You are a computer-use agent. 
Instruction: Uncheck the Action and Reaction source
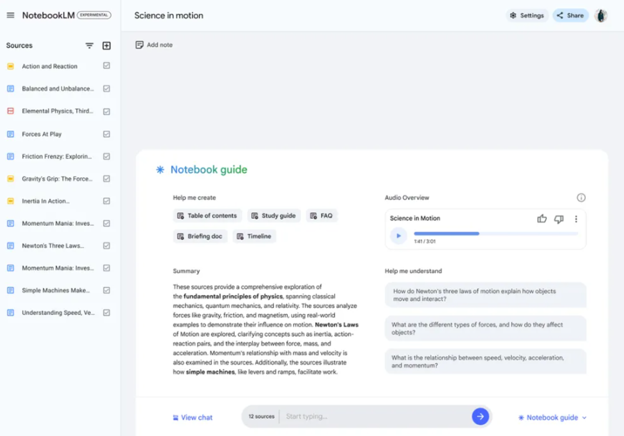pos(107,66)
